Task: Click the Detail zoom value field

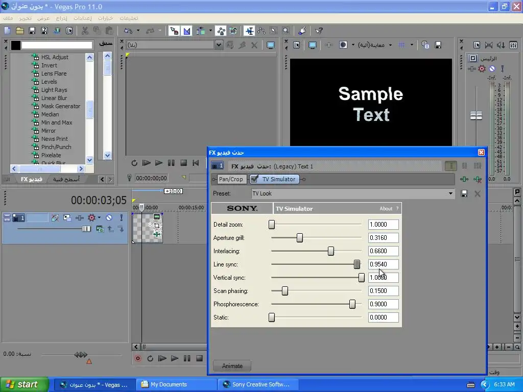Action: pyautogui.click(x=383, y=225)
